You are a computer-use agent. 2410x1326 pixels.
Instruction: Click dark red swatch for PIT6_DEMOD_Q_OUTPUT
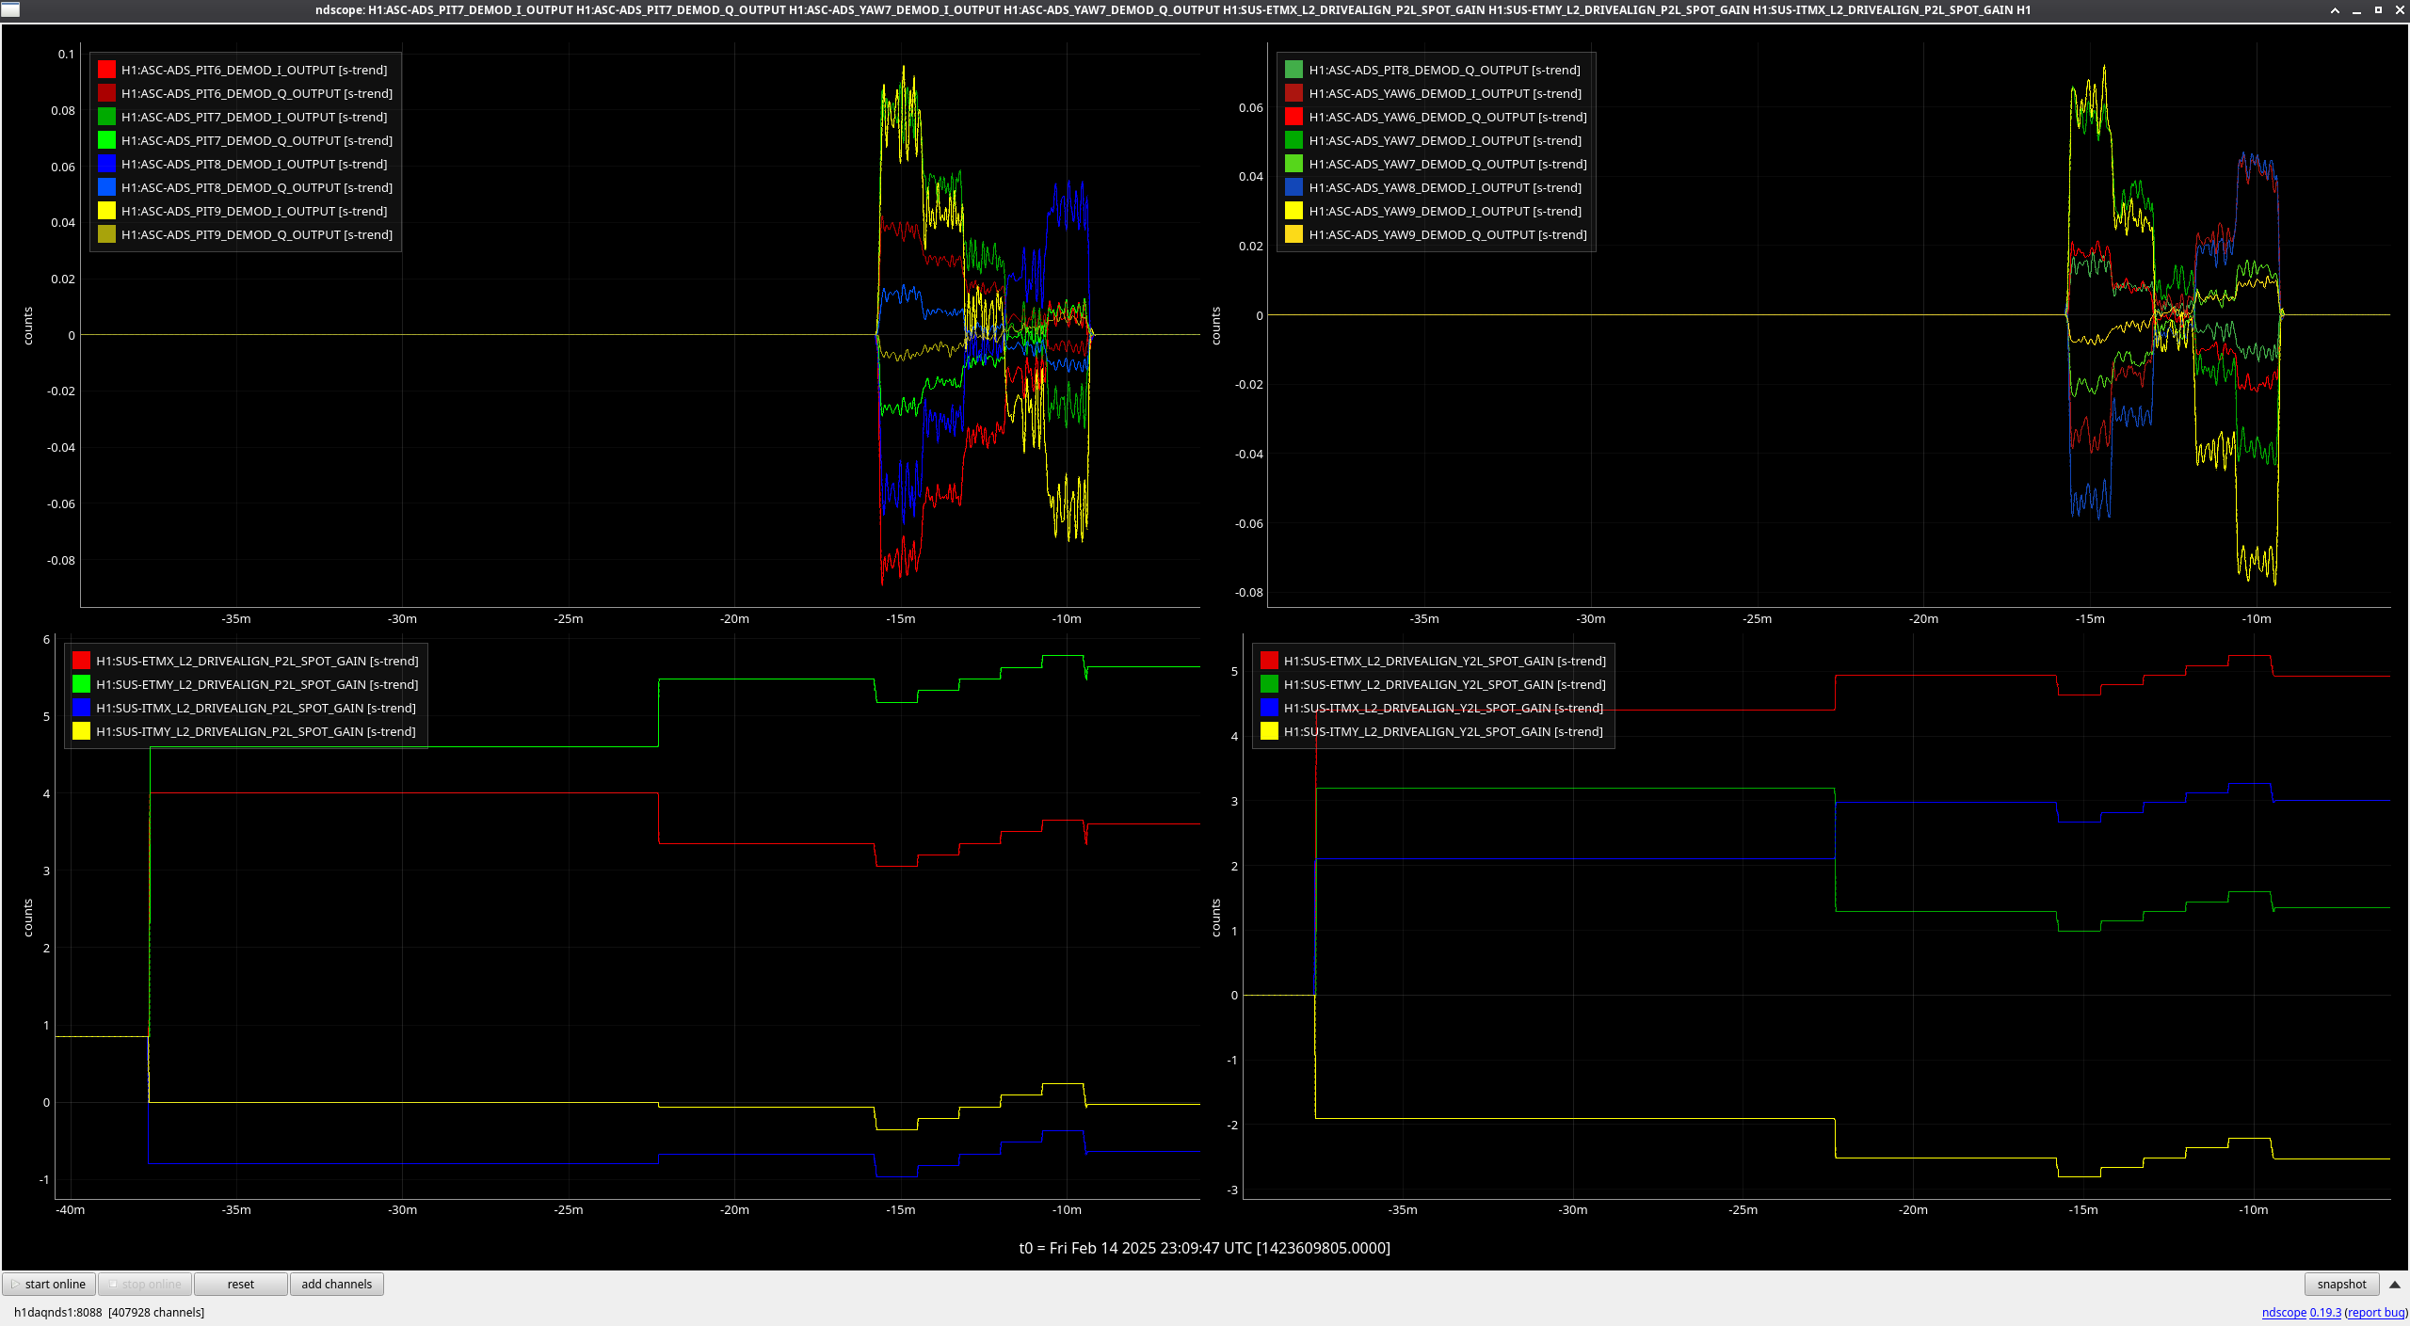point(106,93)
